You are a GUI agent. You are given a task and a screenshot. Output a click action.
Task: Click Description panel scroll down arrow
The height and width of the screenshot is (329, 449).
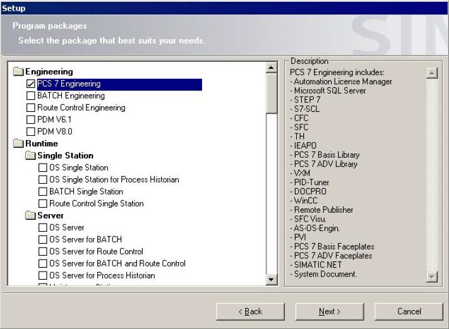click(432, 277)
